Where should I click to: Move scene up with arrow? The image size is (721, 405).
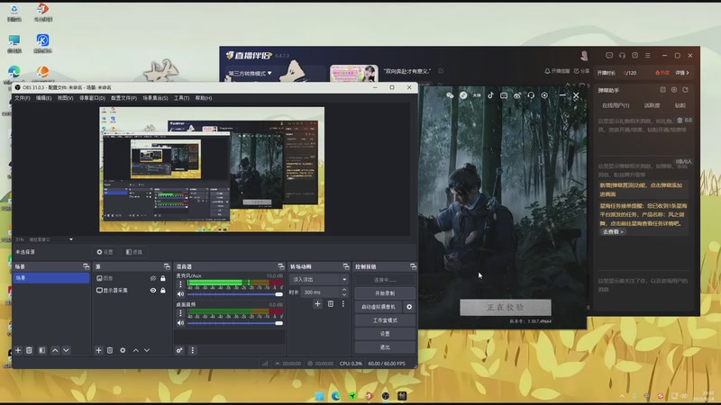(55, 350)
